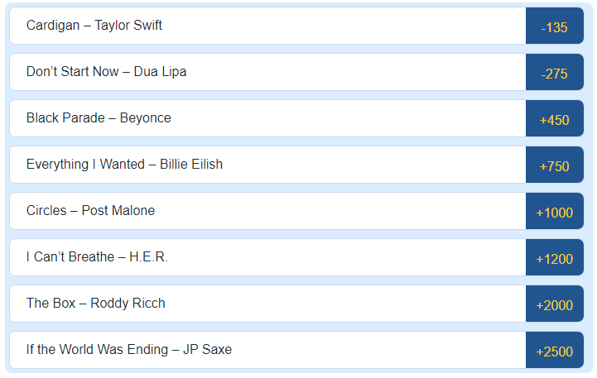The image size is (597, 378).
Task: Open the I Can't Breathe – H.E.R. row
Action: click(97, 257)
